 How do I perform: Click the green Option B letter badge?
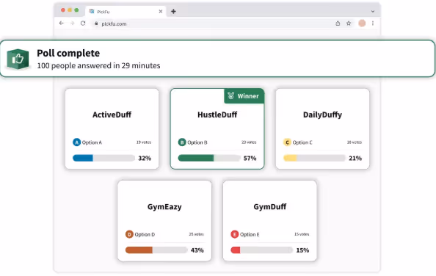[x=182, y=142]
